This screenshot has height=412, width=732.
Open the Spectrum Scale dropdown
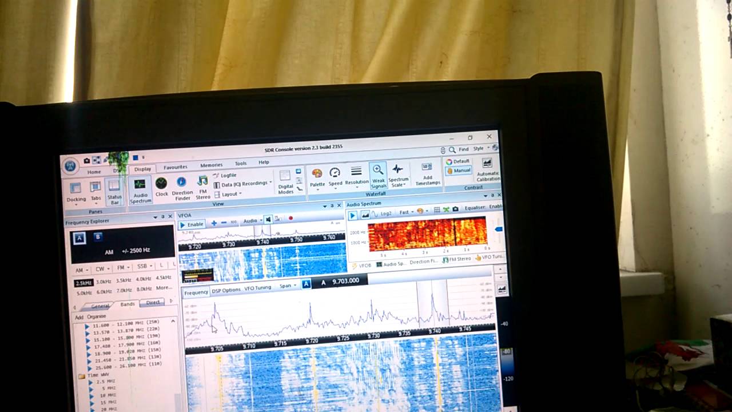click(x=398, y=175)
